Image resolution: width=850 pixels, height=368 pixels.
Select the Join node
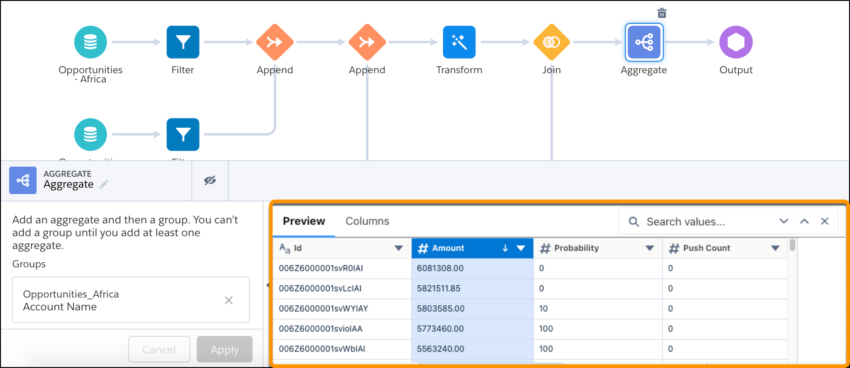[551, 42]
